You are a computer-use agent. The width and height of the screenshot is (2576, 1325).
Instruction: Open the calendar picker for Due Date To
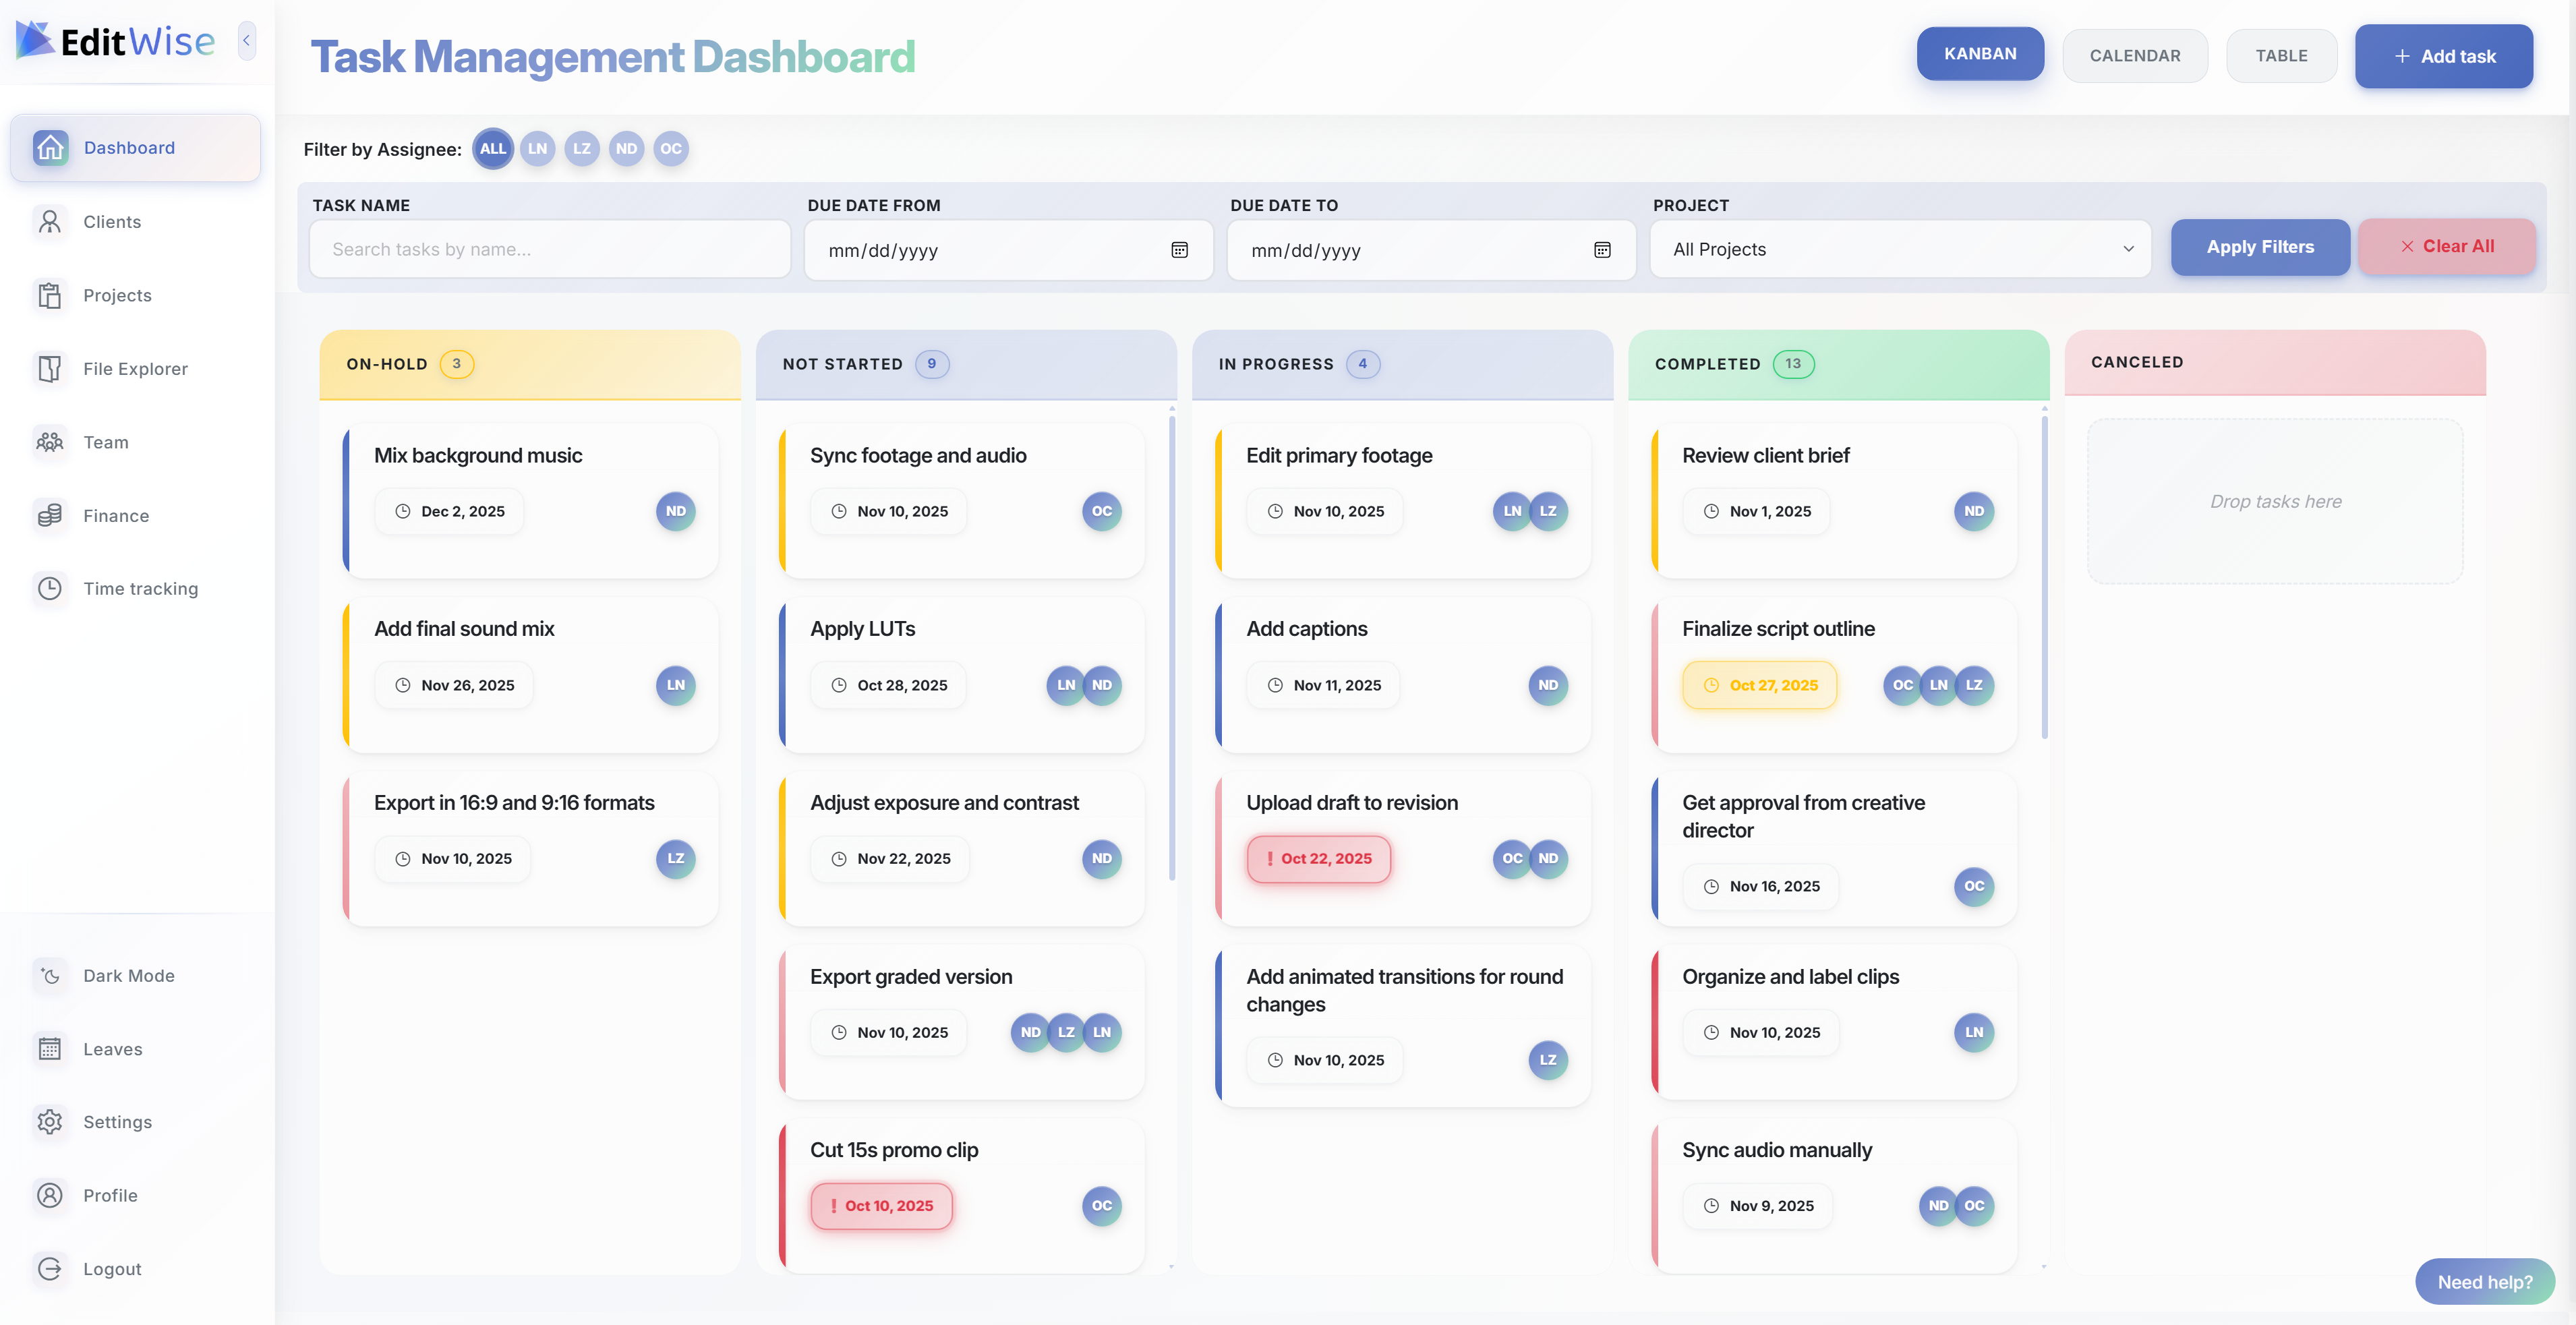1602,250
